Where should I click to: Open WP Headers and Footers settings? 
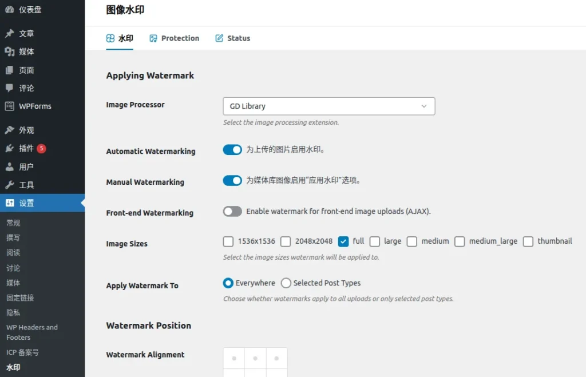[x=31, y=332]
